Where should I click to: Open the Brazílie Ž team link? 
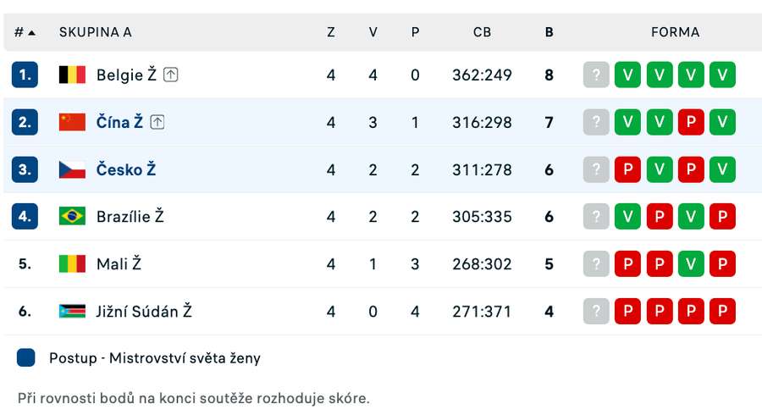pyautogui.click(x=130, y=216)
